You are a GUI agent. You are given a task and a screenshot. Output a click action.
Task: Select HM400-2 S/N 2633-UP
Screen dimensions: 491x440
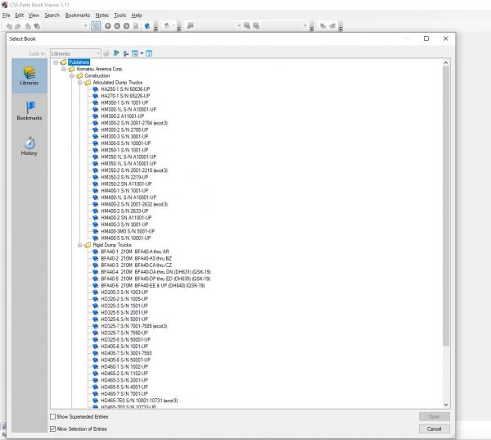click(124, 211)
